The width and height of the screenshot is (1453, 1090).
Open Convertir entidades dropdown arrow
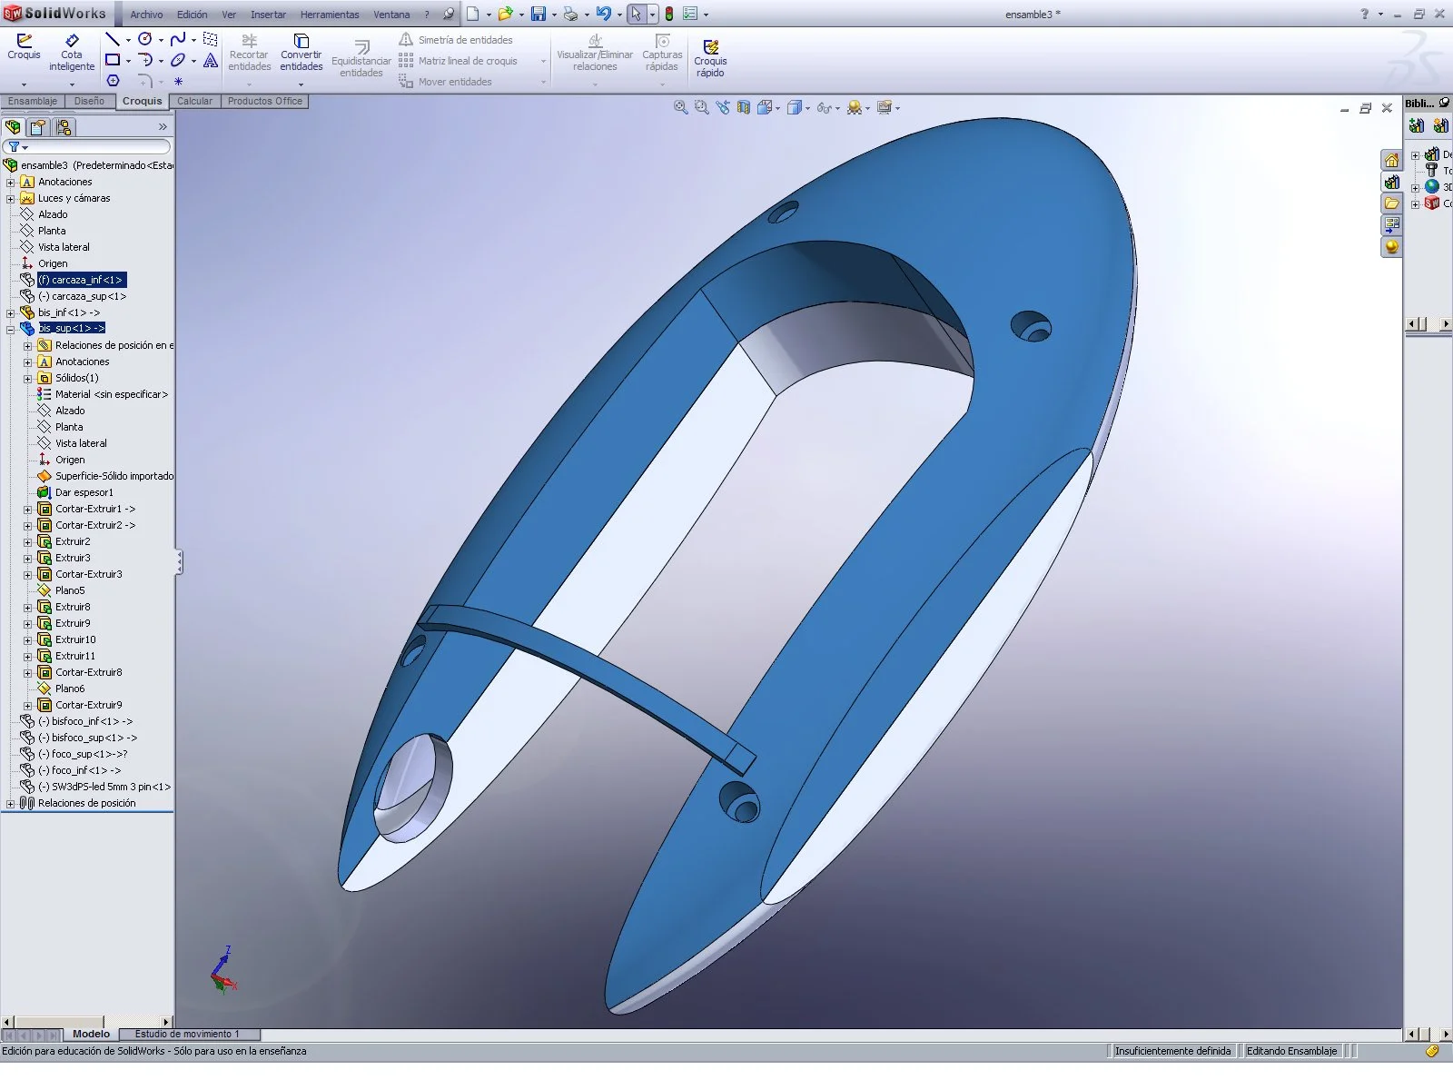click(301, 84)
